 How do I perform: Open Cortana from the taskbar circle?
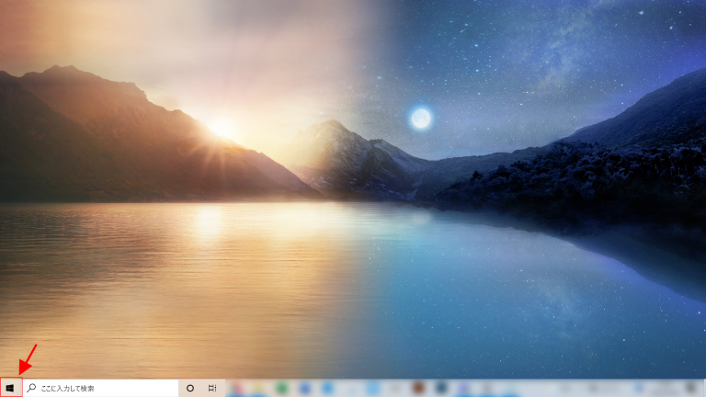coord(190,388)
